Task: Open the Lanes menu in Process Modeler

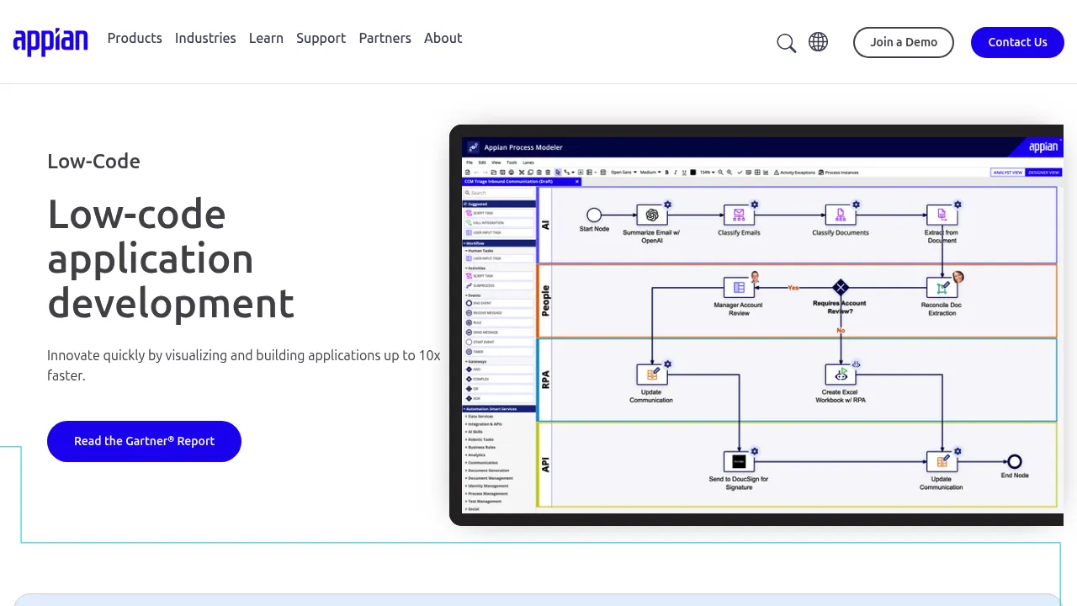Action: 528,162
